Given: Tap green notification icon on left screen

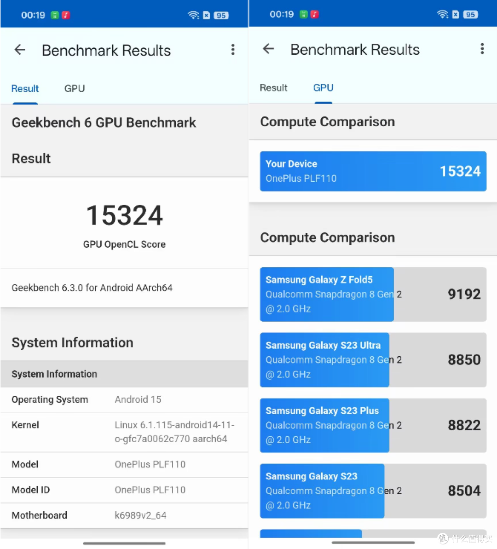Looking at the screenshot, I should point(55,15).
